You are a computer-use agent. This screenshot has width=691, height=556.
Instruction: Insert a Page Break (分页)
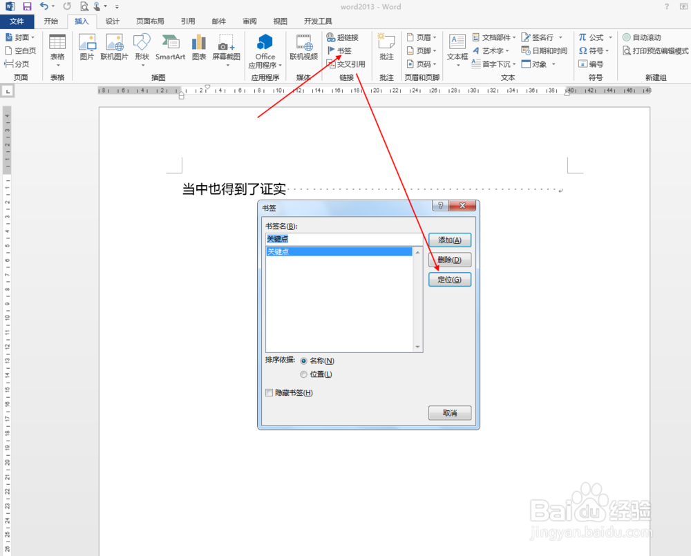(x=17, y=64)
